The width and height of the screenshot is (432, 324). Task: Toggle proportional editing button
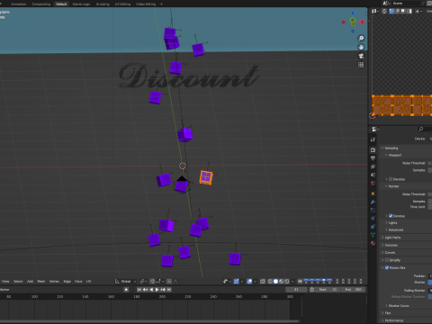point(169,282)
